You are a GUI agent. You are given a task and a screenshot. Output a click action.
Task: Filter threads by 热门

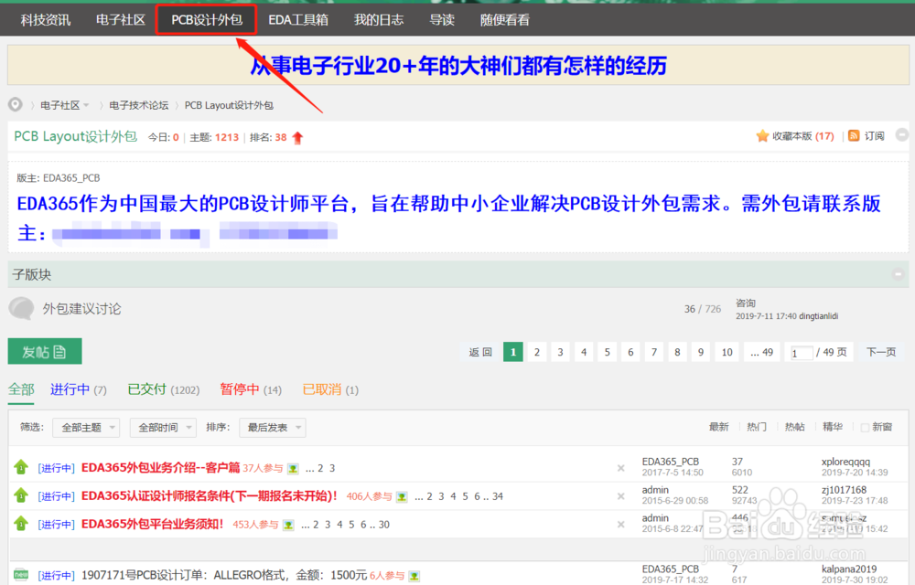coord(757,427)
